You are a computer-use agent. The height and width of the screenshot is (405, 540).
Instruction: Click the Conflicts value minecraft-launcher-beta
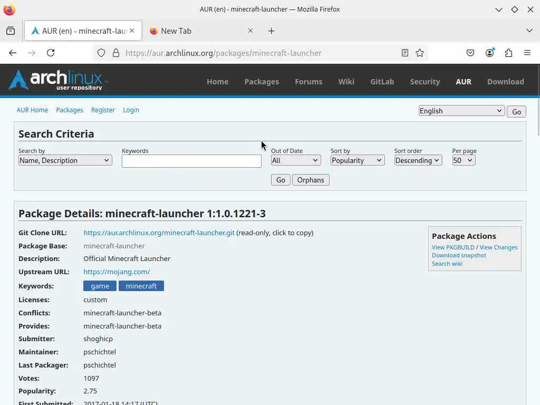122,313
